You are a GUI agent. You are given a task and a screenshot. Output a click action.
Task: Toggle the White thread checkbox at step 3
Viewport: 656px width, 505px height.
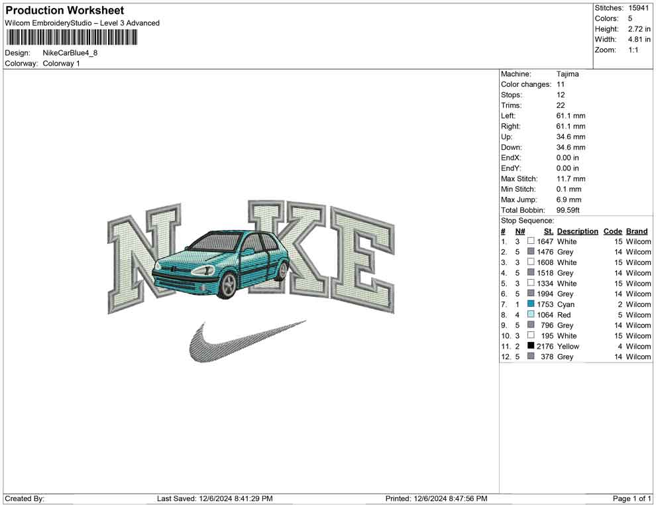(x=530, y=262)
